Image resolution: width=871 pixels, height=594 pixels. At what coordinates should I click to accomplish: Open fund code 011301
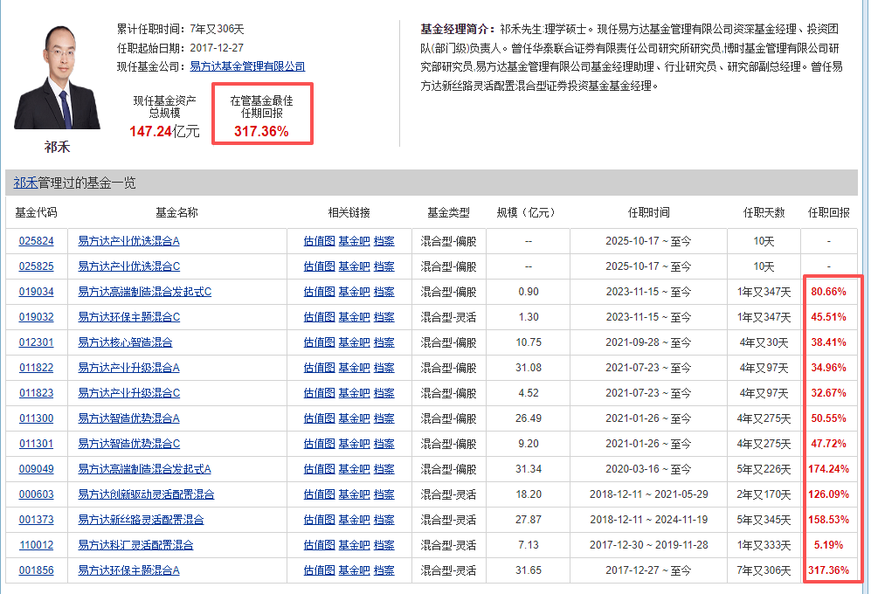coord(37,444)
